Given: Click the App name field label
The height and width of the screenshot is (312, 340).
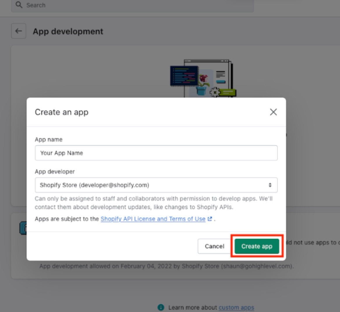Looking at the screenshot, I should point(49,139).
